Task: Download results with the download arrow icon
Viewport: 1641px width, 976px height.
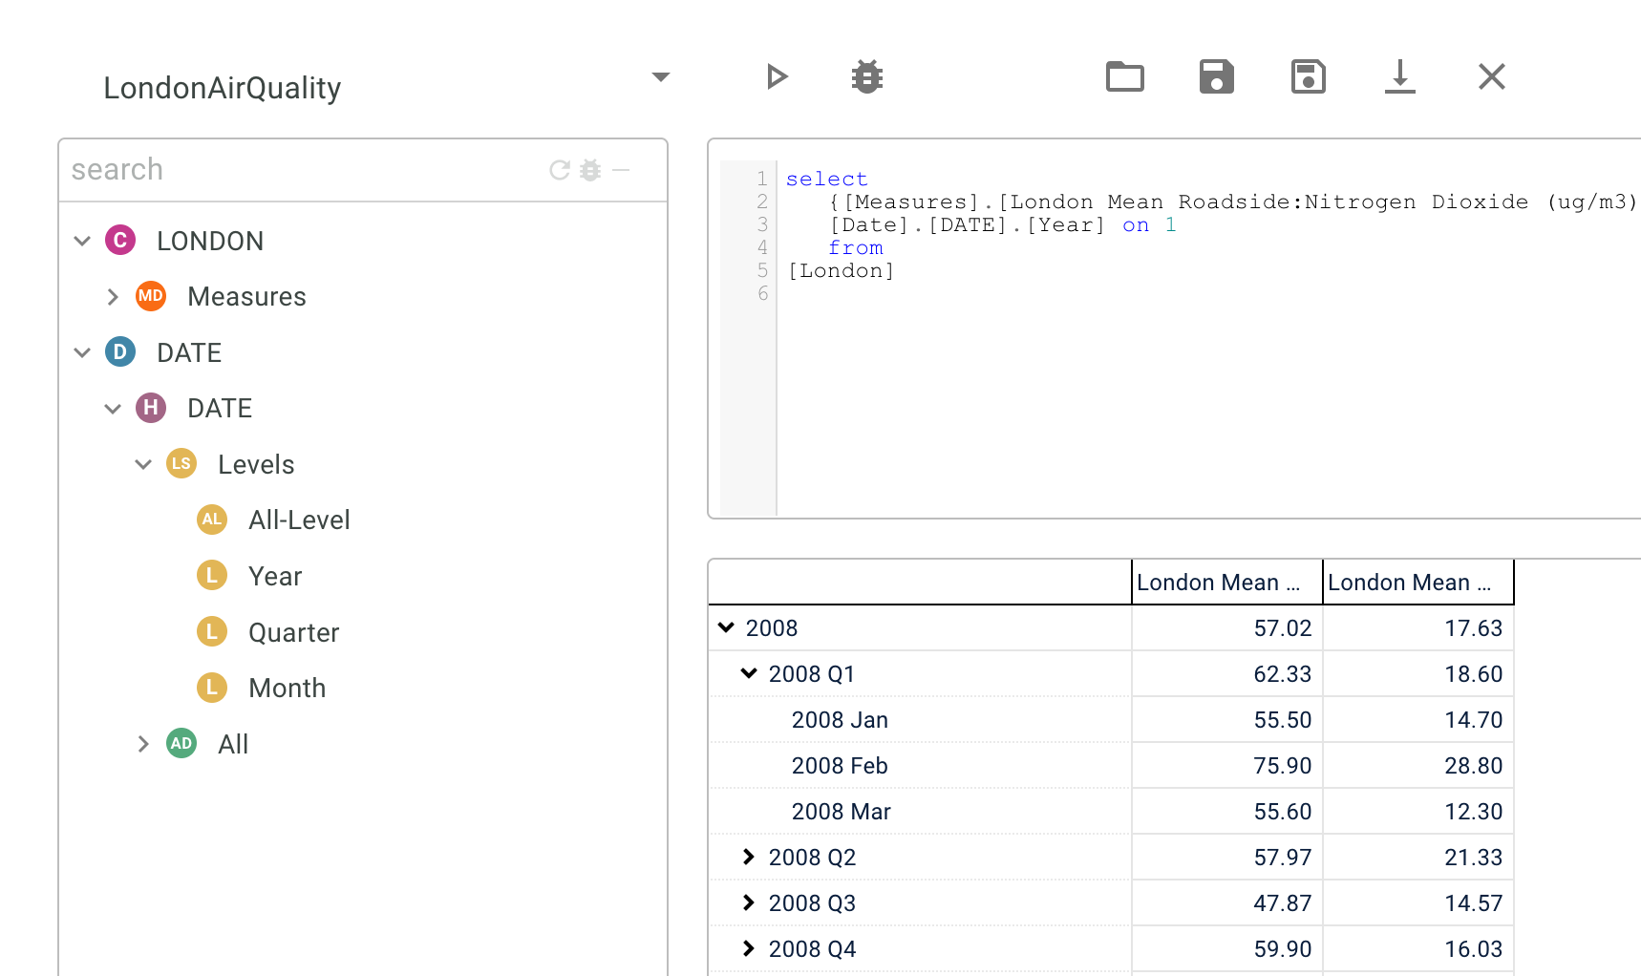Action: click(1399, 76)
